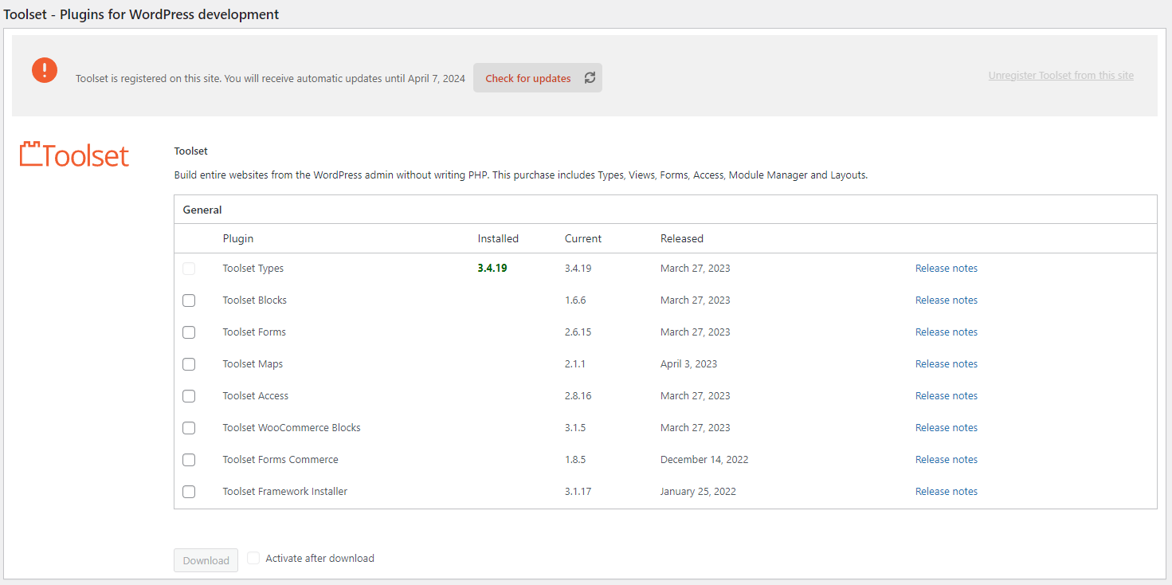This screenshot has height=585, width=1172.
Task: Click the Toolset Forms plugin name
Action: coord(254,332)
